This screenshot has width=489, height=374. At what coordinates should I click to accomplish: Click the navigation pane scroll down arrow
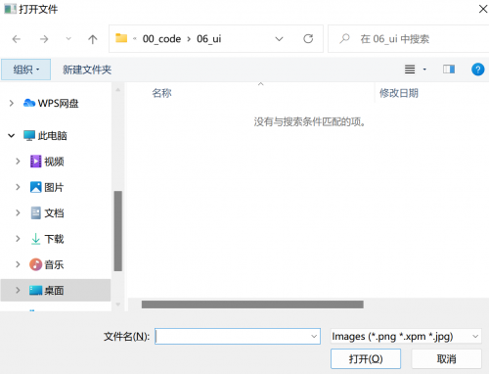pyautogui.click(x=118, y=304)
